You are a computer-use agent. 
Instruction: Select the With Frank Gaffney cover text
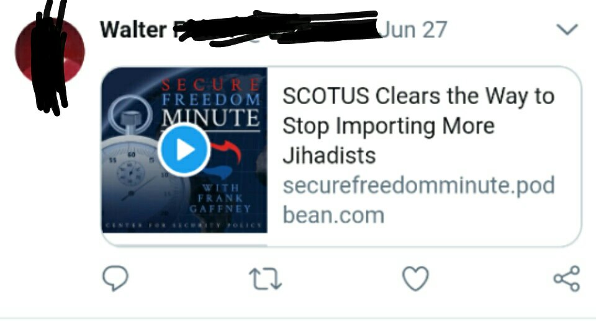(x=220, y=198)
